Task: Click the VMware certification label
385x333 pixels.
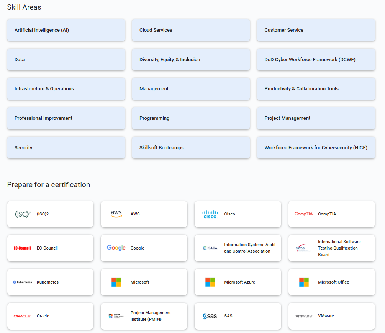Action: click(x=326, y=316)
